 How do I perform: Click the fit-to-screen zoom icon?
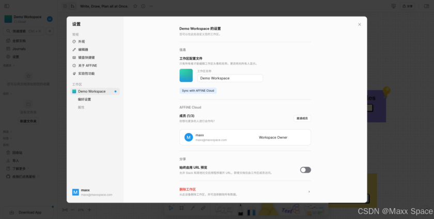tap(65, 210)
